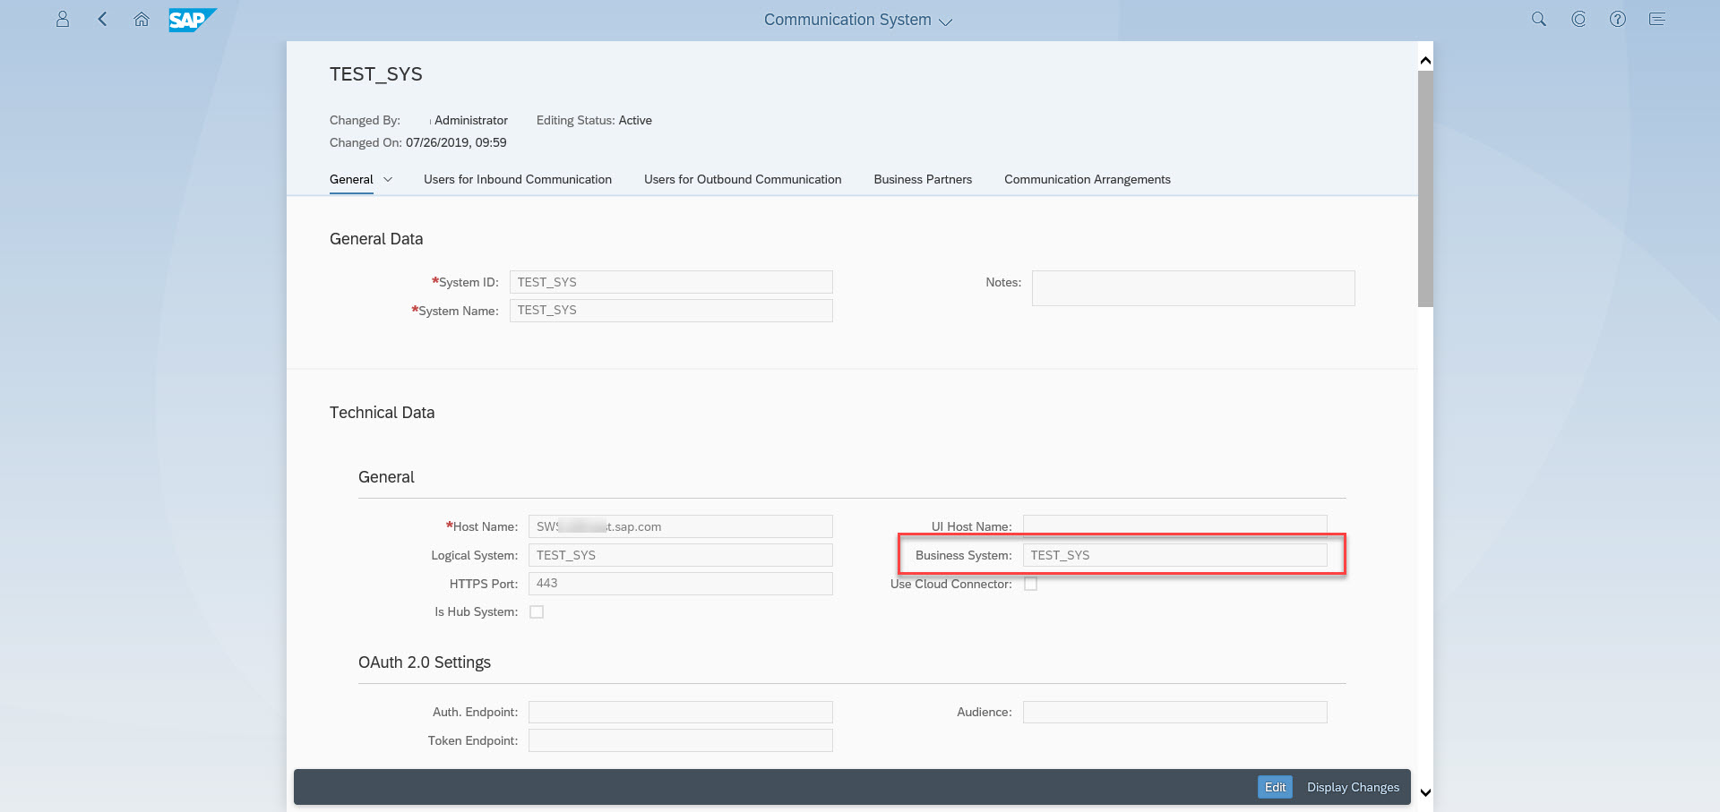Click the OAuth 2.0 Settings heading

[425, 662]
